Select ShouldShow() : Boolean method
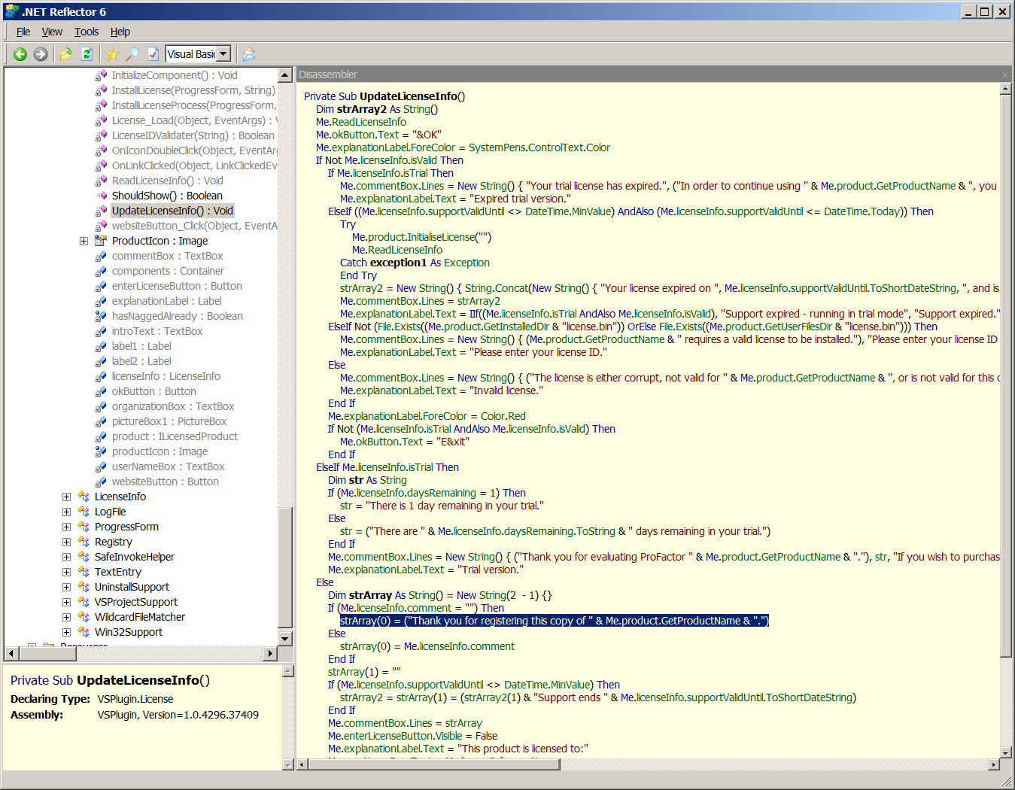This screenshot has height=790, width=1015. tap(167, 196)
